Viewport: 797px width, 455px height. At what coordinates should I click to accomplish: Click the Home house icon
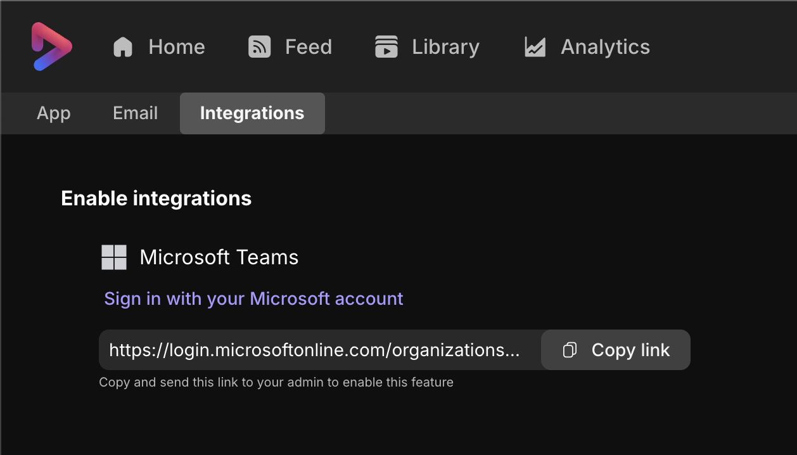123,47
